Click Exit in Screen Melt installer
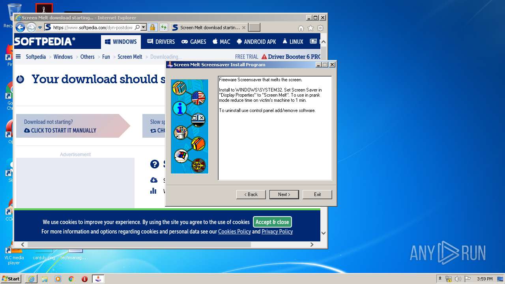 [317, 194]
